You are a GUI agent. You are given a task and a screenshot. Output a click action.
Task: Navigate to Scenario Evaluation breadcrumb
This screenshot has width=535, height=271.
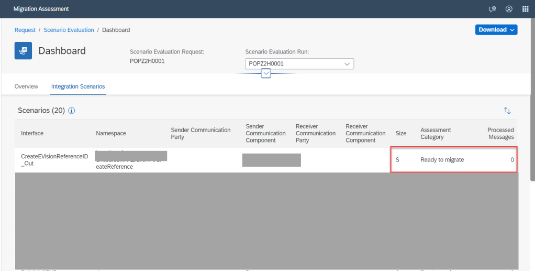pos(69,30)
